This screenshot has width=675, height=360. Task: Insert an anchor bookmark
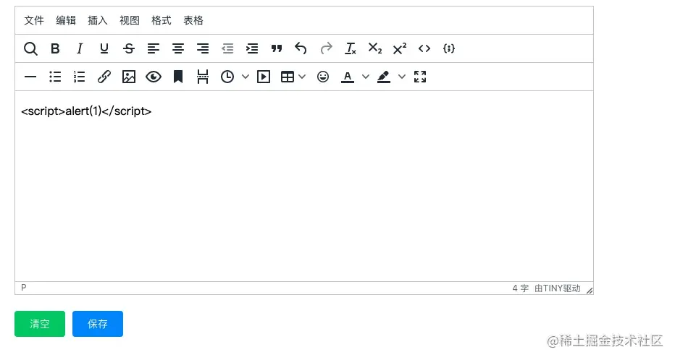point(177,77)
